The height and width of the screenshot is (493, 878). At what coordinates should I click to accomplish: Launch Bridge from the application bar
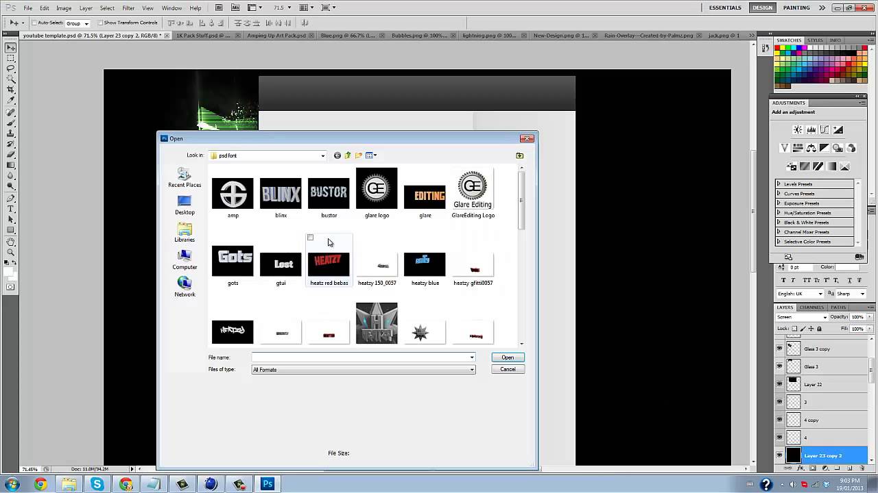[x=219, y=8]
